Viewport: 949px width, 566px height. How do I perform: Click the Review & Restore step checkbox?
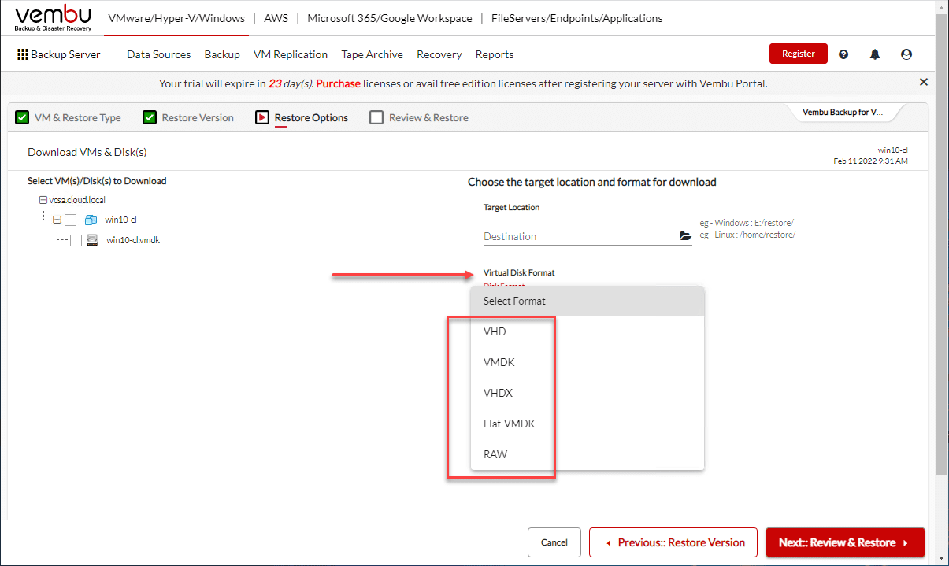[376, 117]
